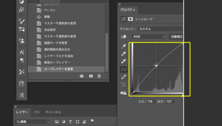222x126 pixels.
Task: Click the white point slider under the curve
Action: (183, 95)
